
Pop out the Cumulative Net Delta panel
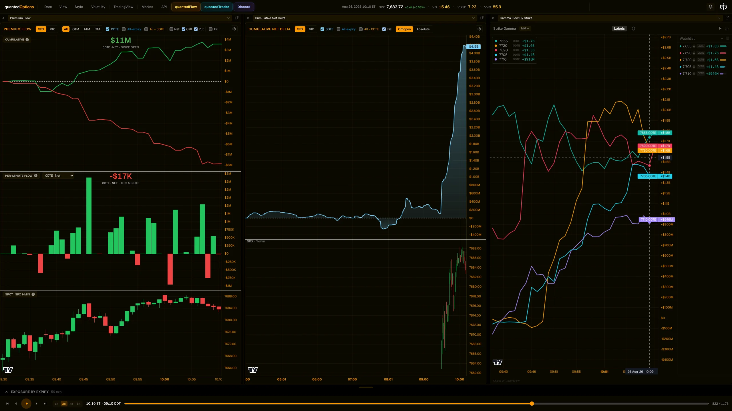[482, 18]
